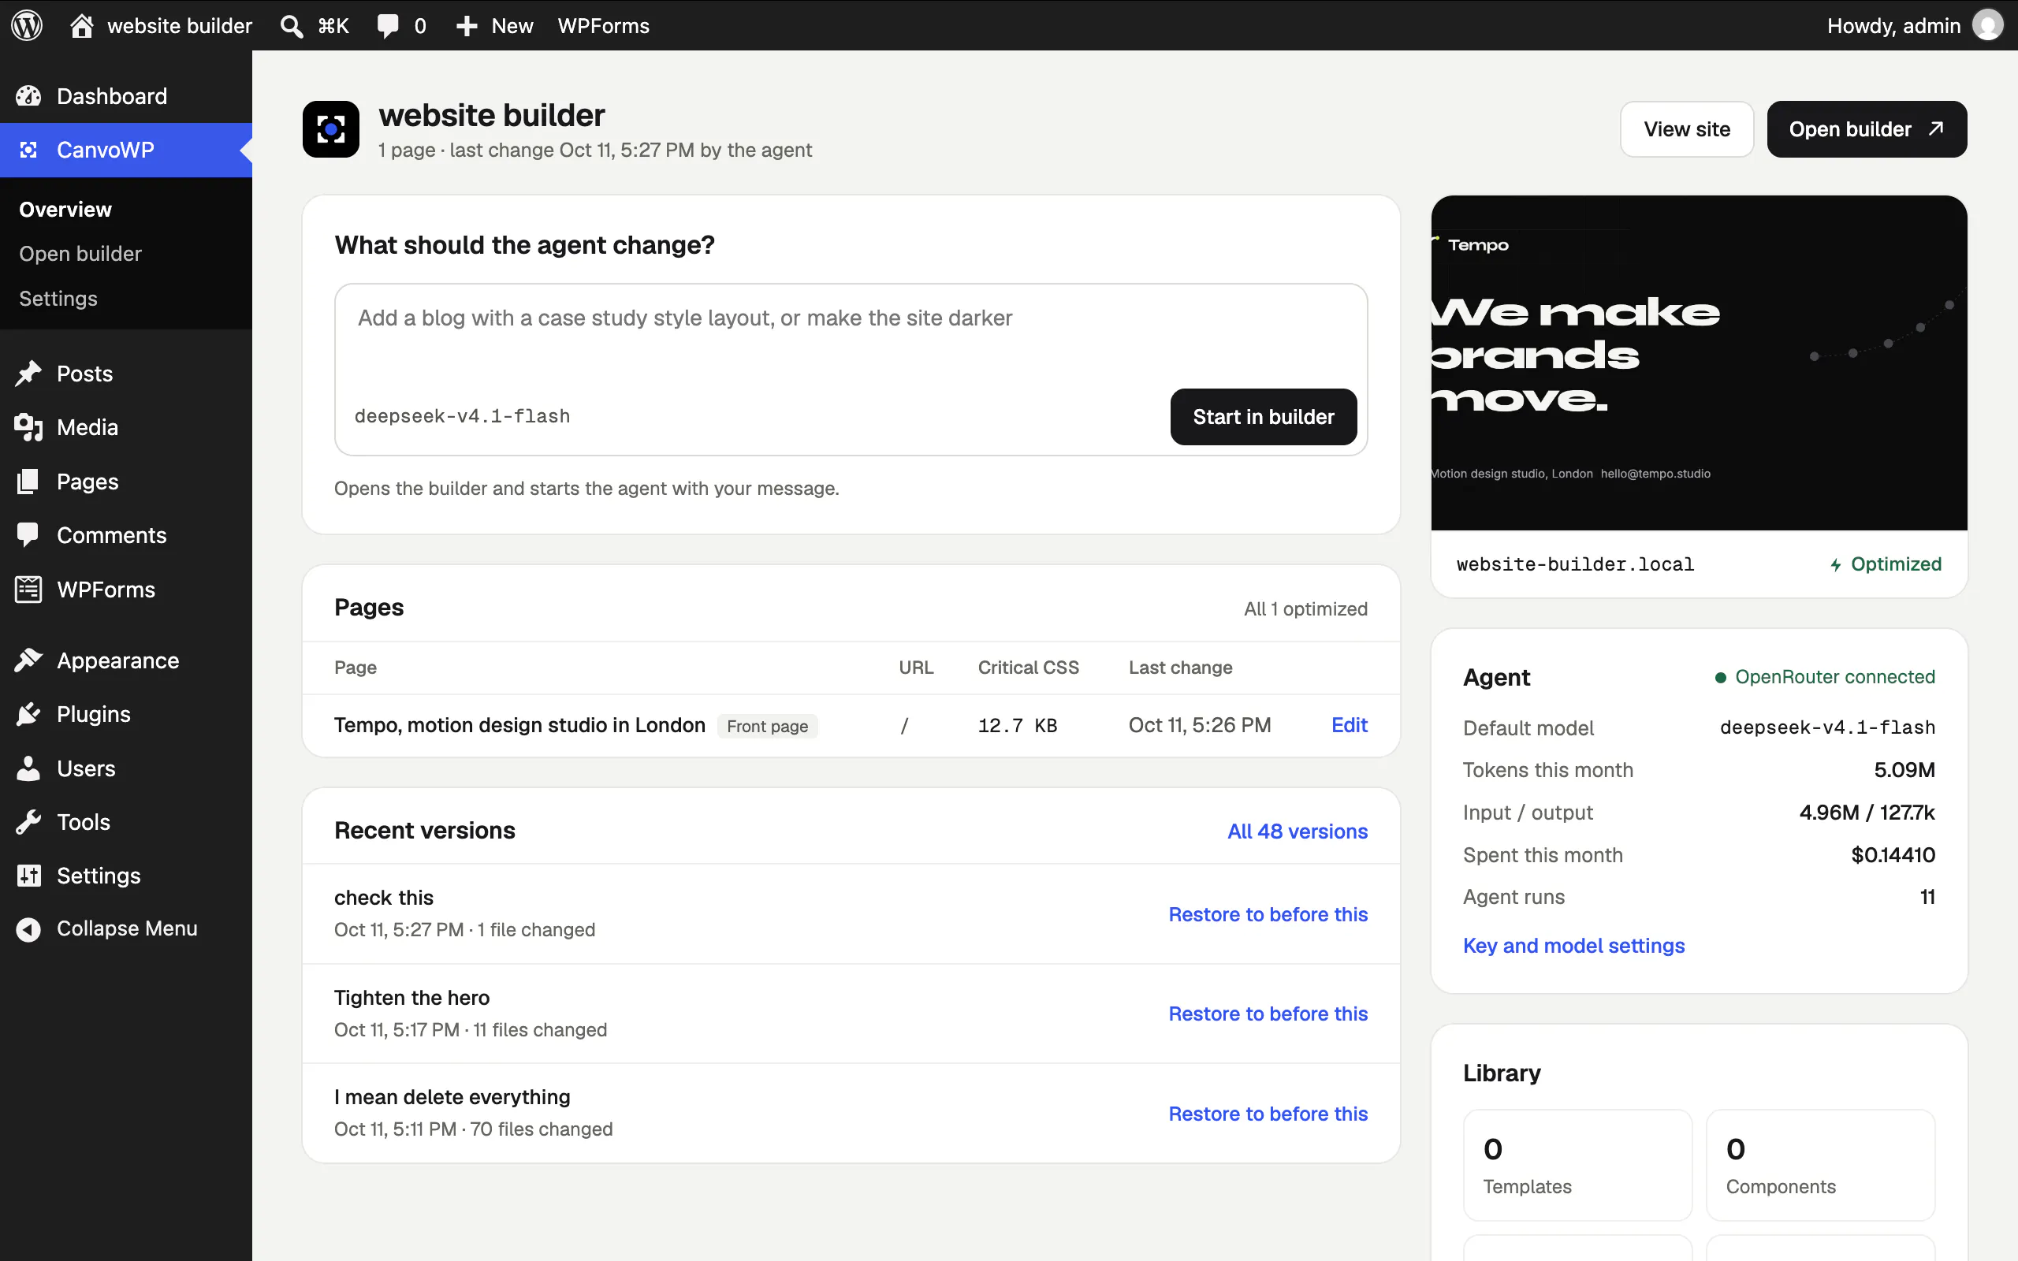Restore to before 'I mean delete everything'

(1268, 1114)
